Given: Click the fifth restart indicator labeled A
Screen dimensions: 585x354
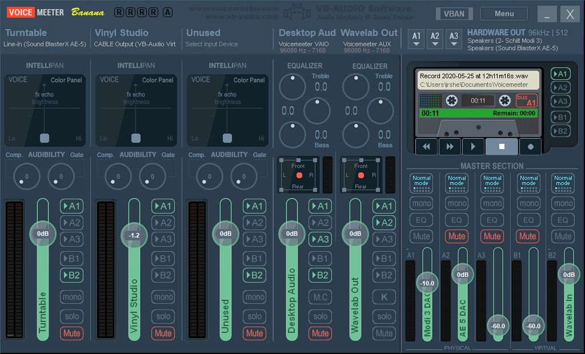Looking at the screenshot, I should 168,13.
